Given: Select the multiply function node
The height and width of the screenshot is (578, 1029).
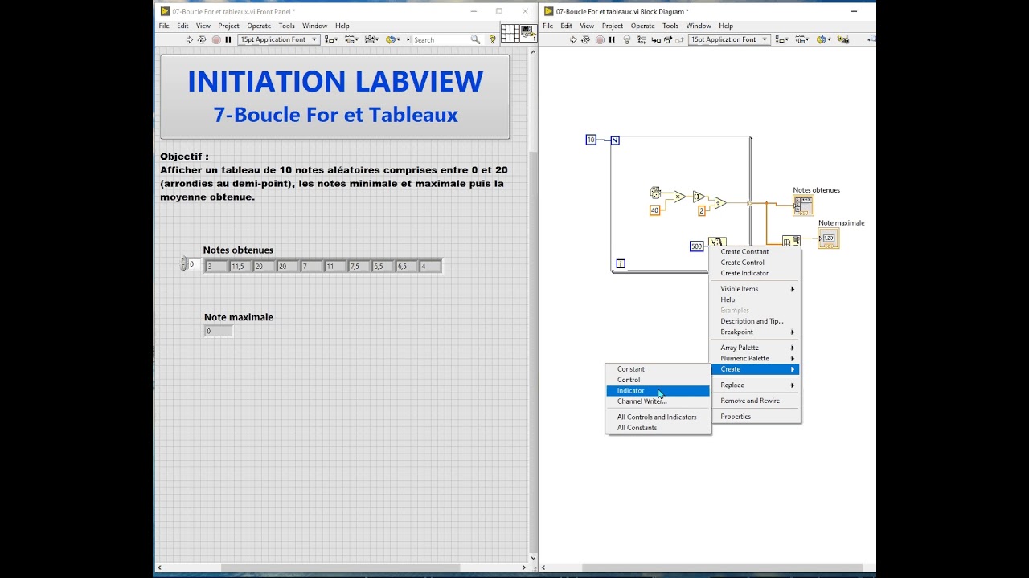Looking at the screenshot, I should tap(679, 196).
